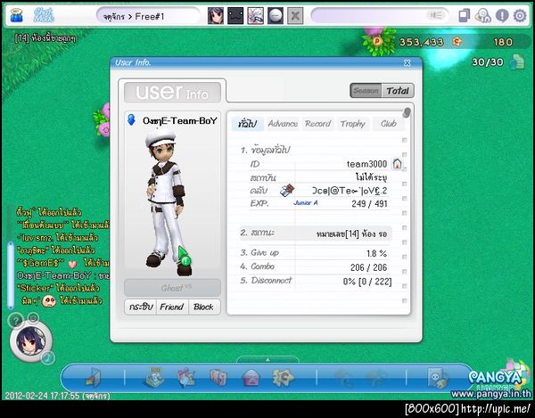Select the dark face avatar slot
The width and height of the screenshot is (535, 418).
(235, 16)
